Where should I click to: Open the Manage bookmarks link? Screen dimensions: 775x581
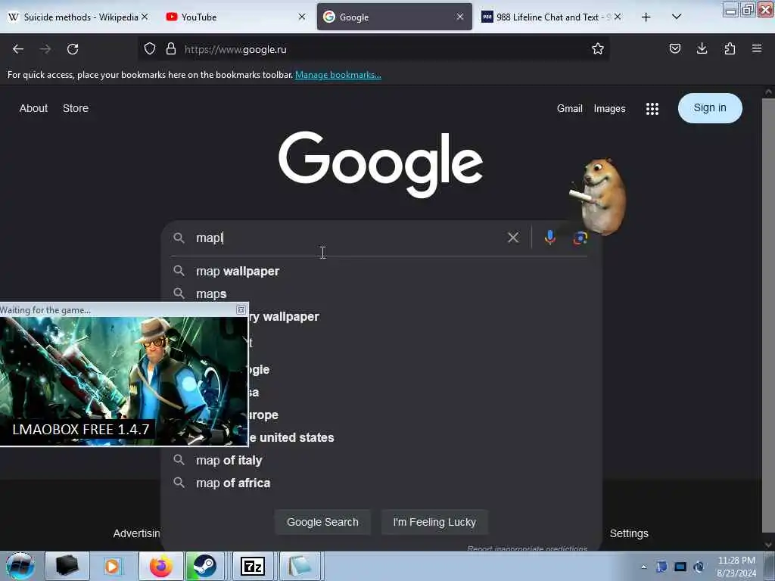pyautogui.click(x=338, y=75)
